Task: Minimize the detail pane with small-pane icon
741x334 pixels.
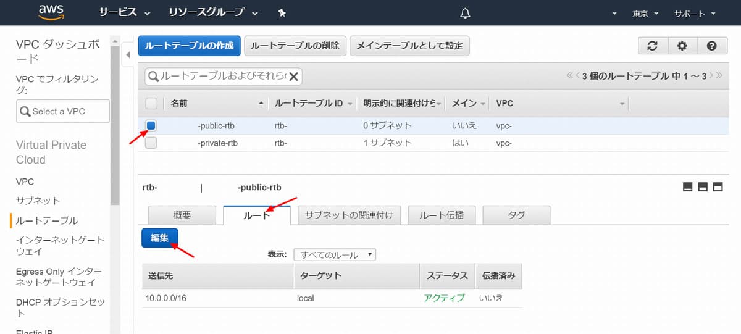Action: [x=687, y=187]
